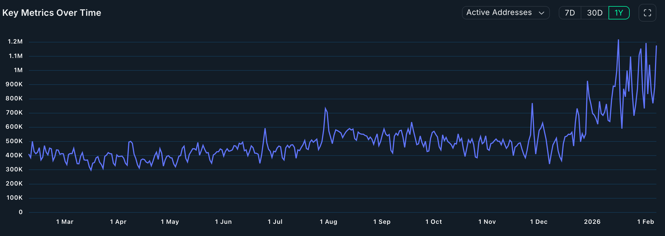Click the 1 Nov x-axis label
Image resolution: width=665 pixels, height=236 pixels.
coord(487,222)
